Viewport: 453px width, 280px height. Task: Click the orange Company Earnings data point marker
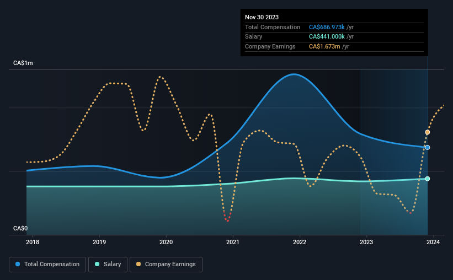coord(427,132)
